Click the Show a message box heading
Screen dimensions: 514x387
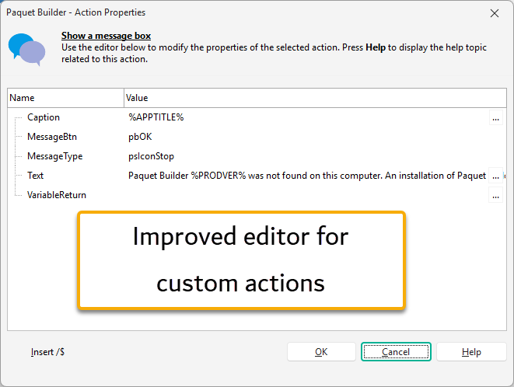pyautogui.click(x=107, y=36)
